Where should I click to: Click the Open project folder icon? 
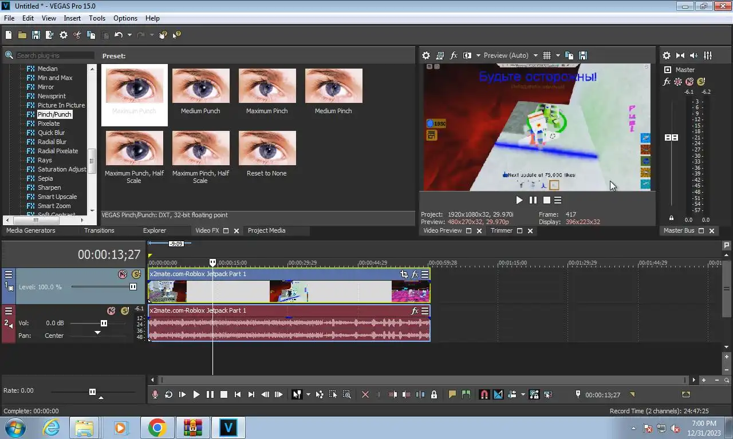(22, 35)
